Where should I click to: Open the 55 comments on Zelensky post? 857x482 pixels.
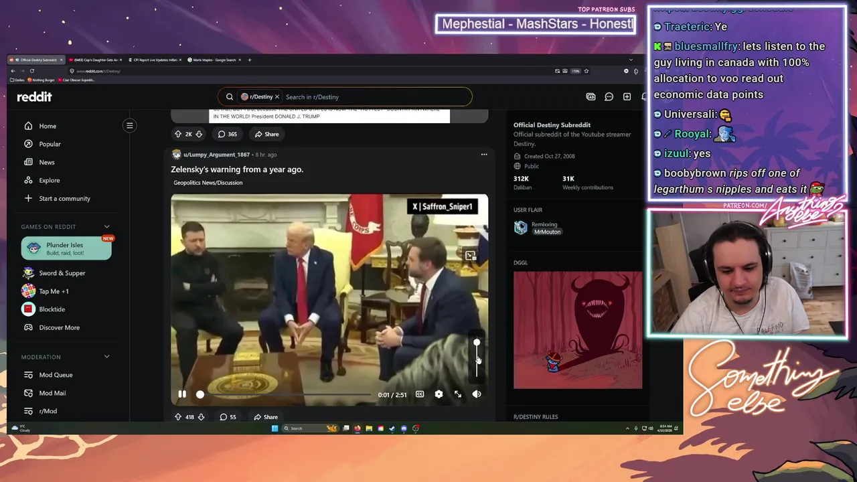(228, 417)
